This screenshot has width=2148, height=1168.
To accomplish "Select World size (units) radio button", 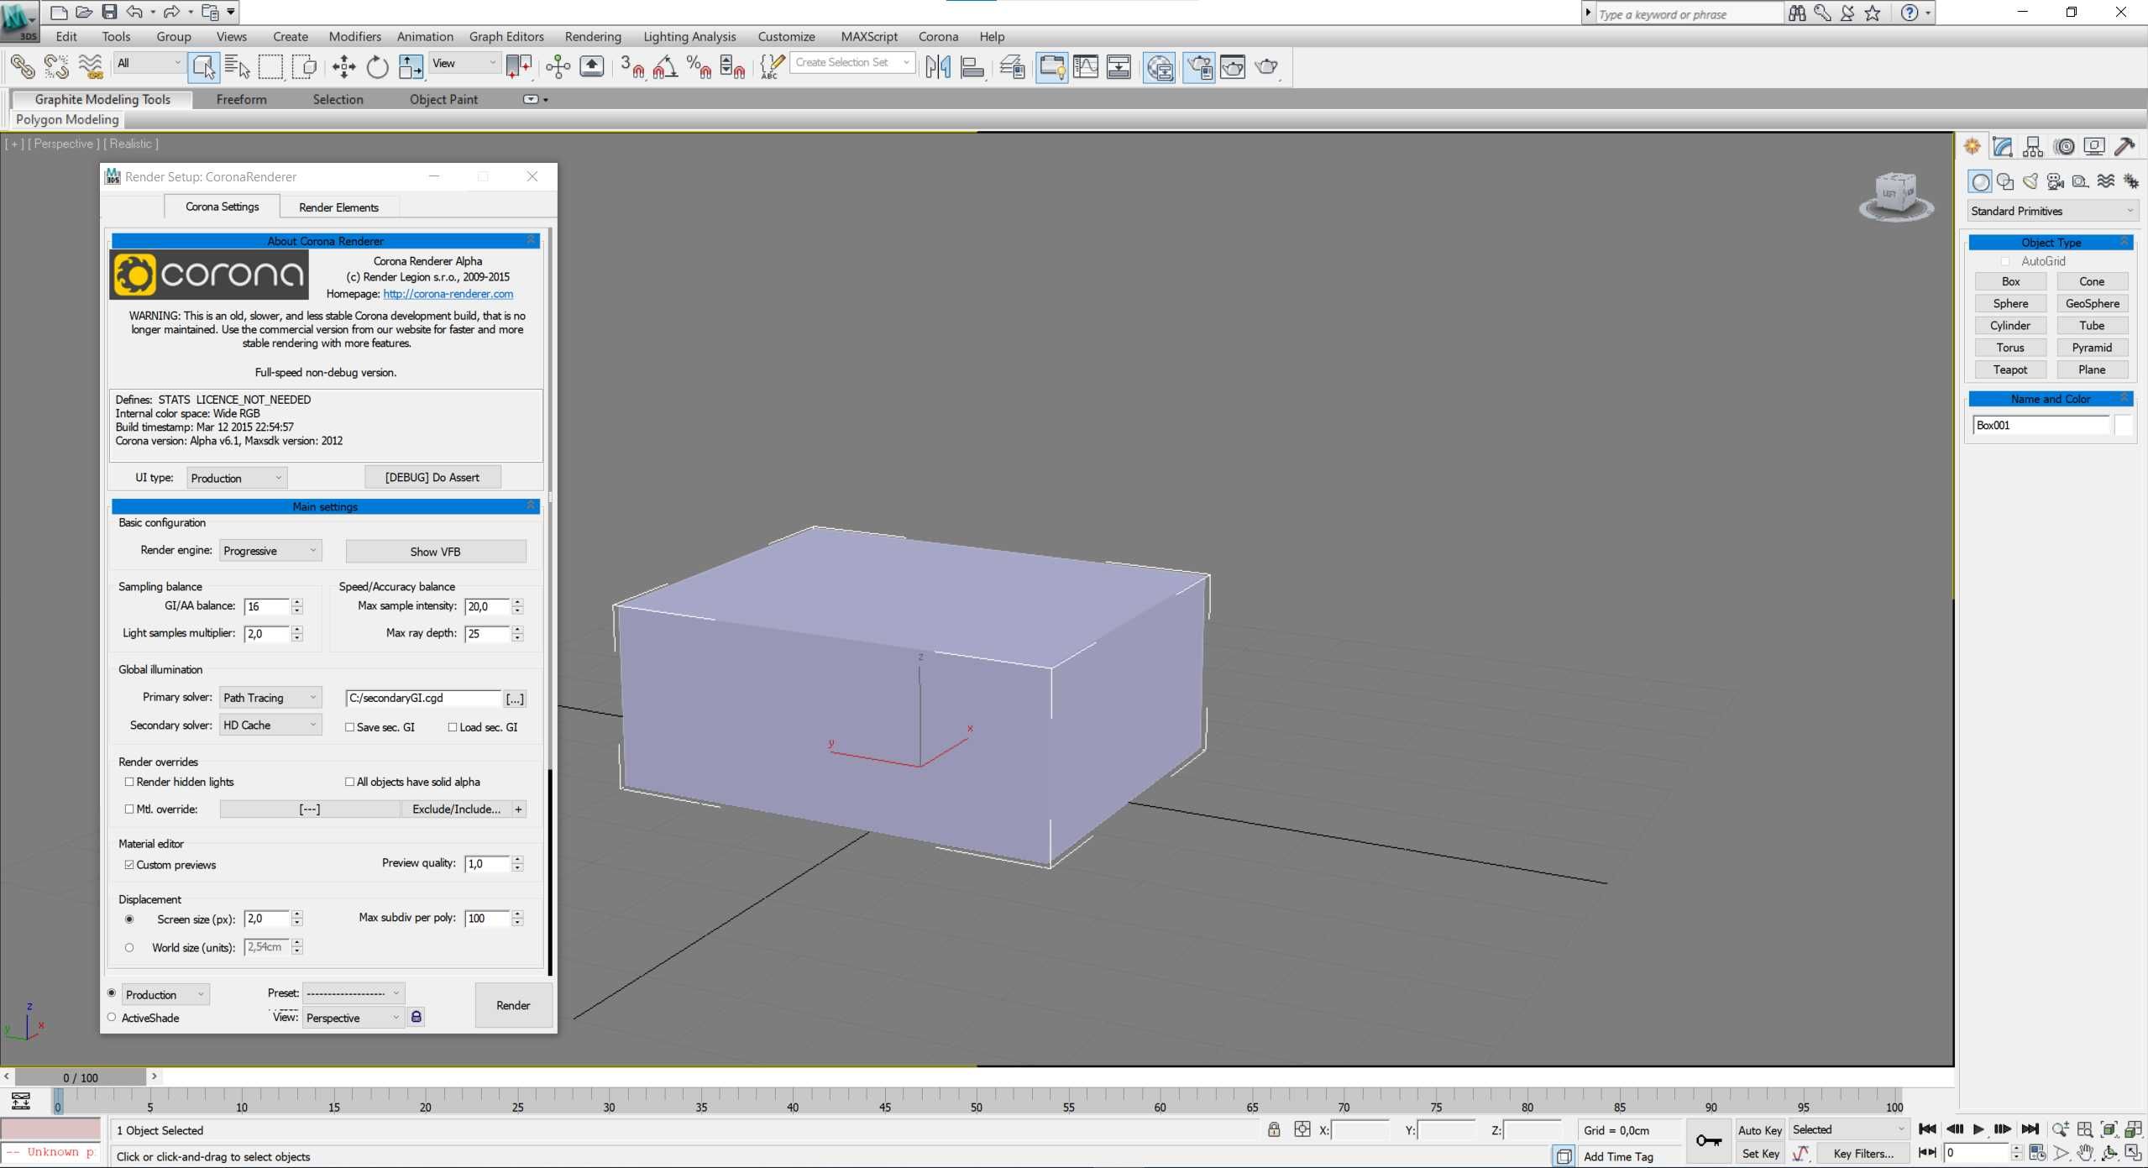I will click(x=129, y=948).
